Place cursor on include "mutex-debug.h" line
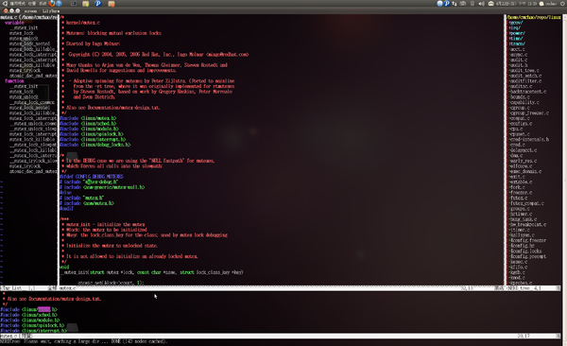The width and height of the screenshot is (567, 346). click(89, 182)
